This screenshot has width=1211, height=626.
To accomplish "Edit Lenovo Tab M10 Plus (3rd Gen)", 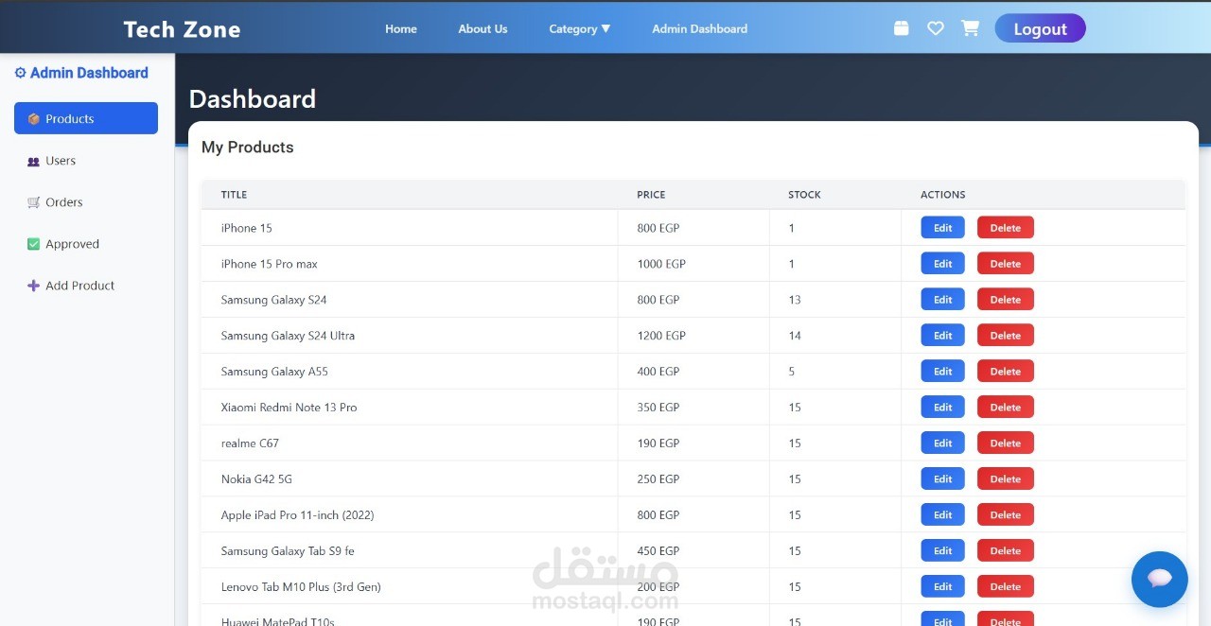I will (x=942, y=587).
